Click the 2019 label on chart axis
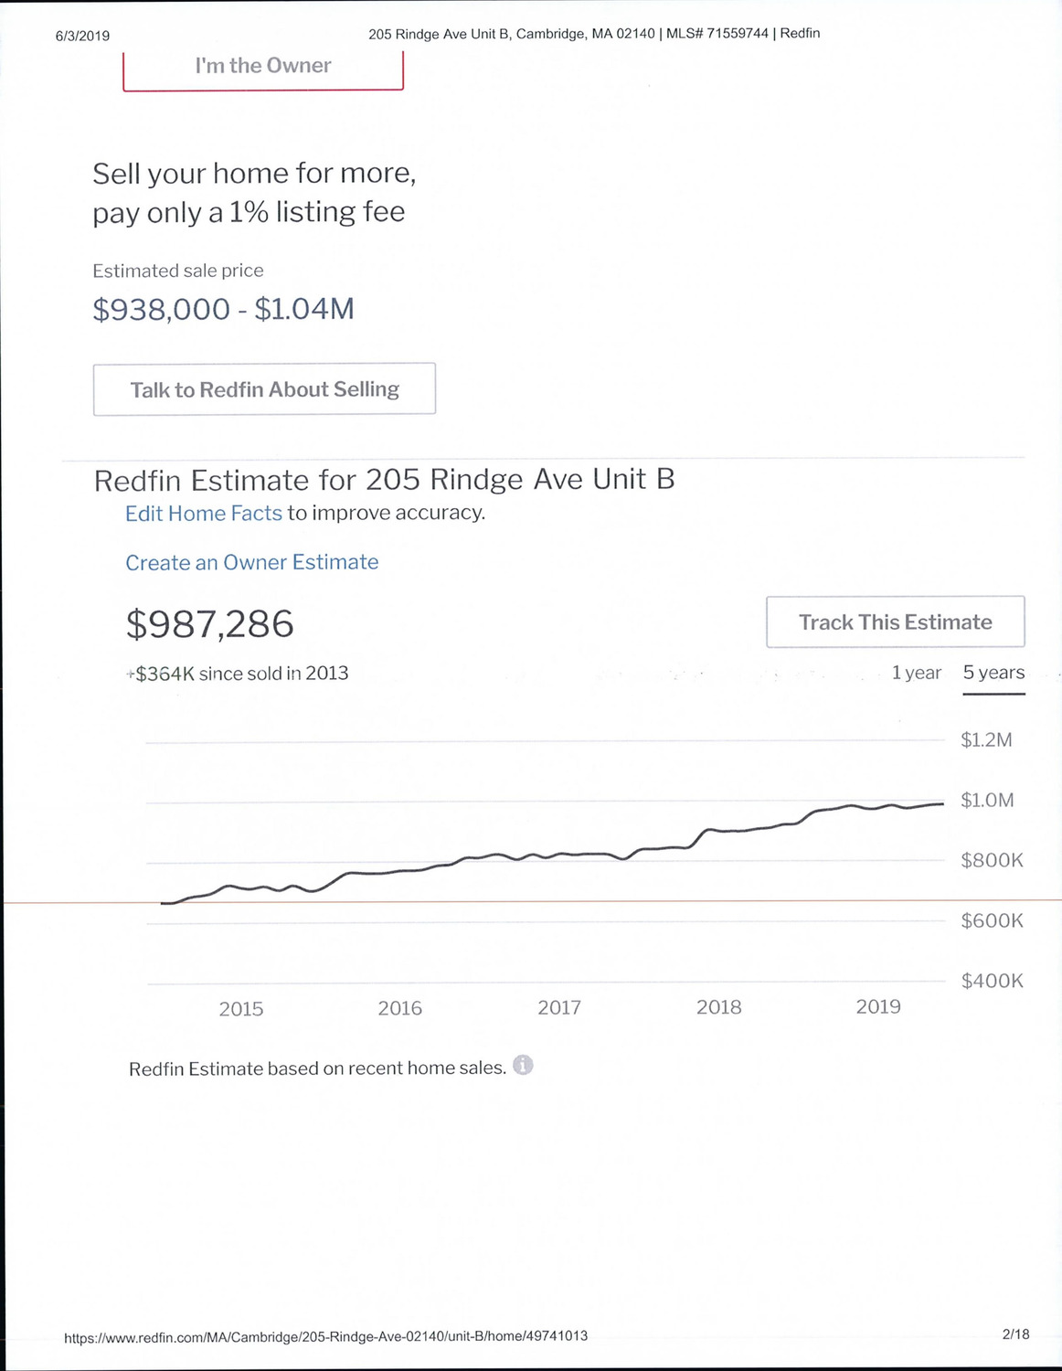Screen dimensions: 1062x1371 tap(878, 1006)
